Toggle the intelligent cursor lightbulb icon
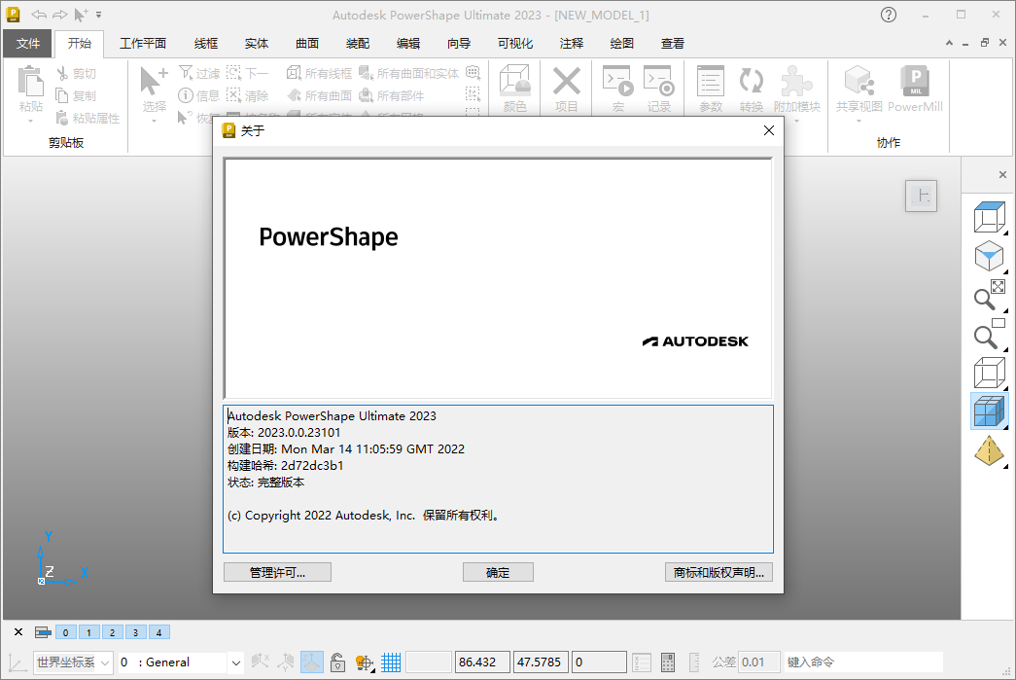 (365, 662)
